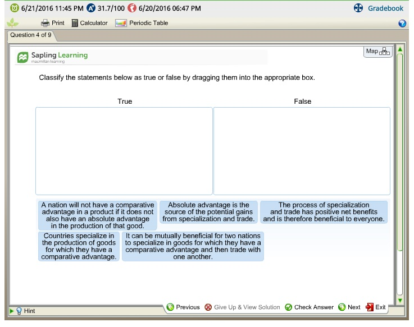This screenshot has height=327, width=414.
Task: Open the Gradebook link
Action: pos(385,8)
